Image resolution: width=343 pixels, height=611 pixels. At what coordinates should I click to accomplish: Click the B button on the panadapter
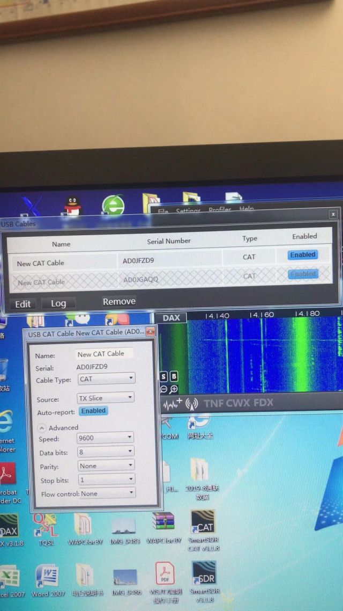(x=174, y=376)
